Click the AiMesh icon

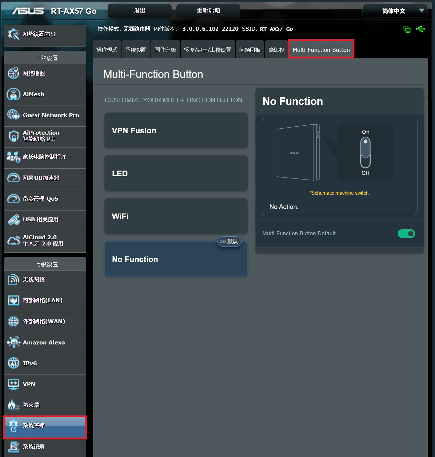13,94
